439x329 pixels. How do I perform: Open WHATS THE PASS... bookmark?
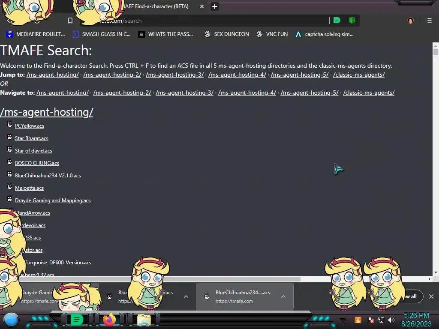[x=165, y=34]
